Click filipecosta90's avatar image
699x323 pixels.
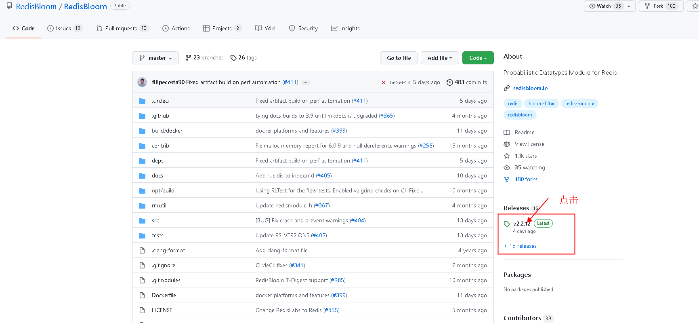point(142,82)
